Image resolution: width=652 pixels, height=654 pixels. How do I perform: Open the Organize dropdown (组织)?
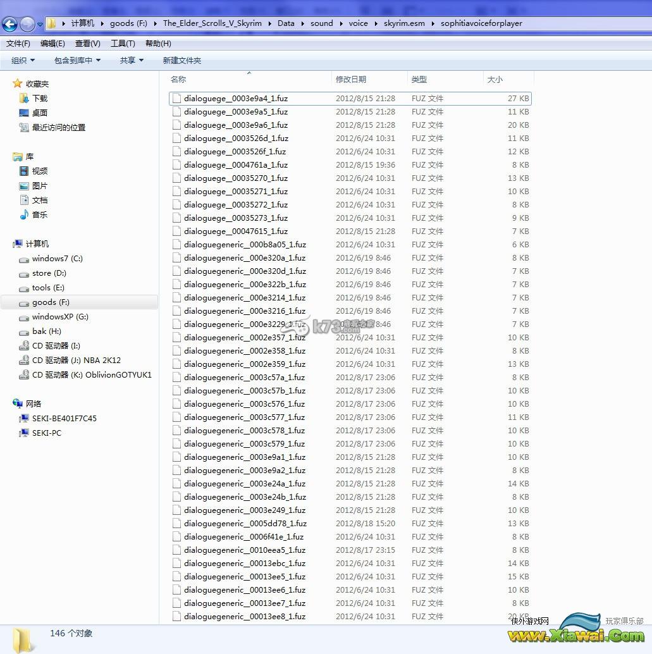23,61
